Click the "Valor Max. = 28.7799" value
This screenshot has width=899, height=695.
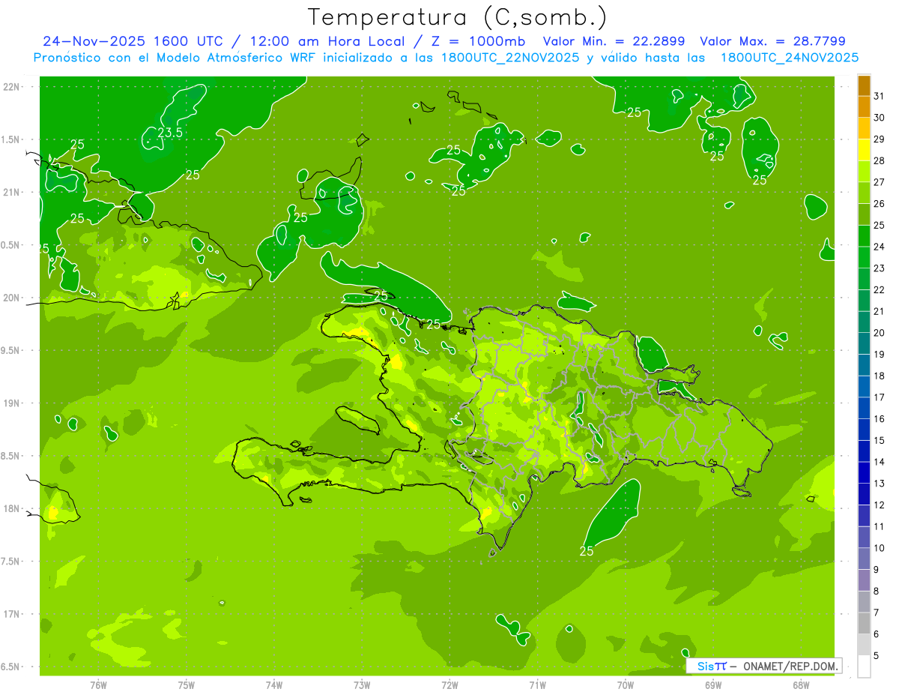[x=772, y=41]
